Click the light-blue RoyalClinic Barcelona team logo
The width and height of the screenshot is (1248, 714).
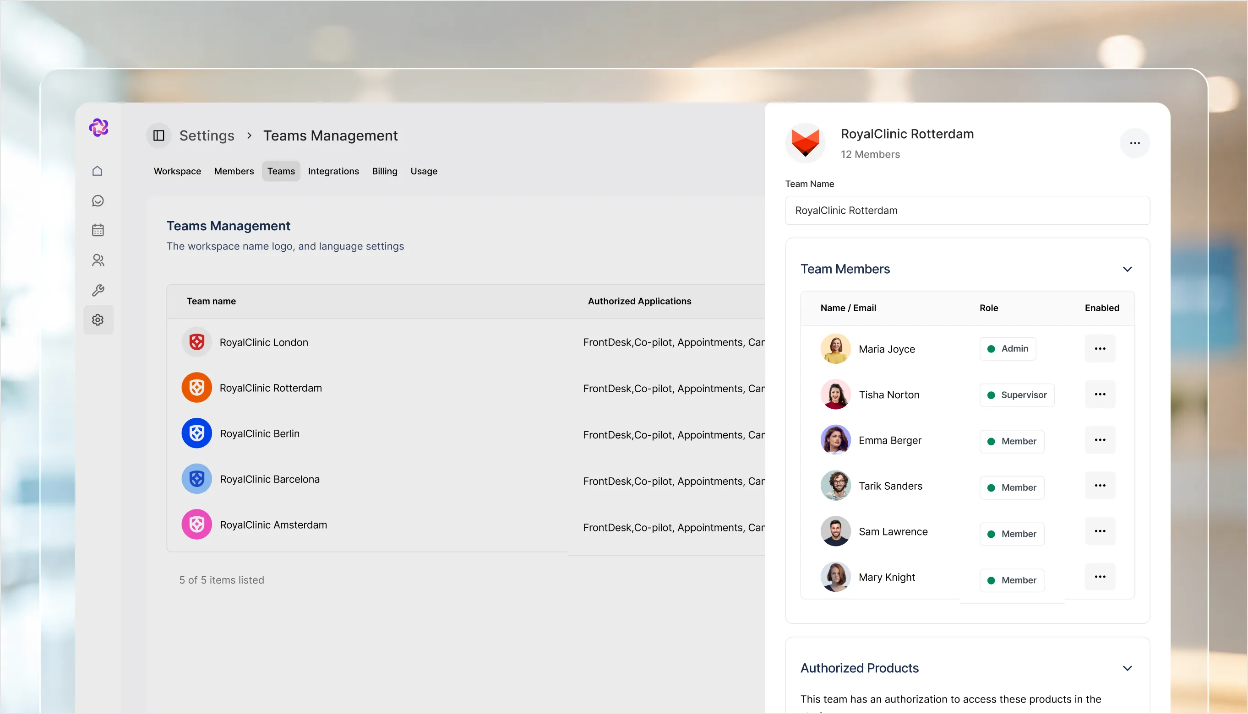(x=197, y=479)
